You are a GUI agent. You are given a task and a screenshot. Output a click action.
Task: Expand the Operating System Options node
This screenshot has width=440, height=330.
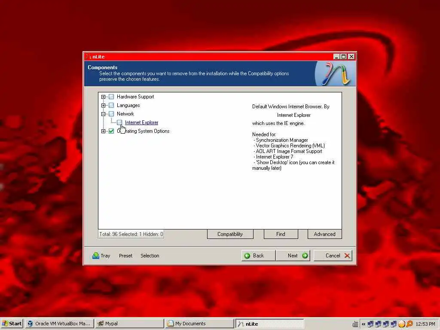coord(103,131)
